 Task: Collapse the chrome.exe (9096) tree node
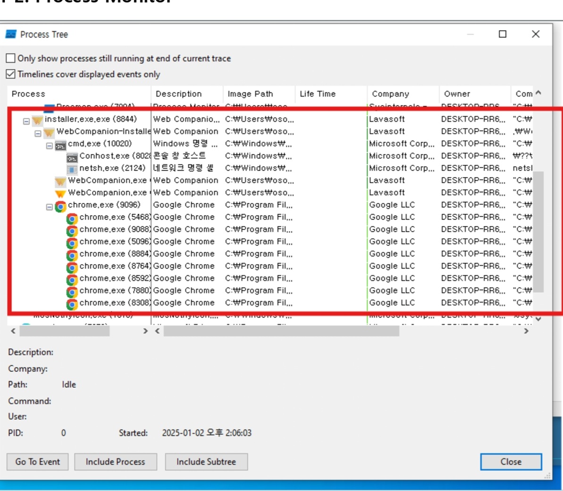tap(49, 207)
